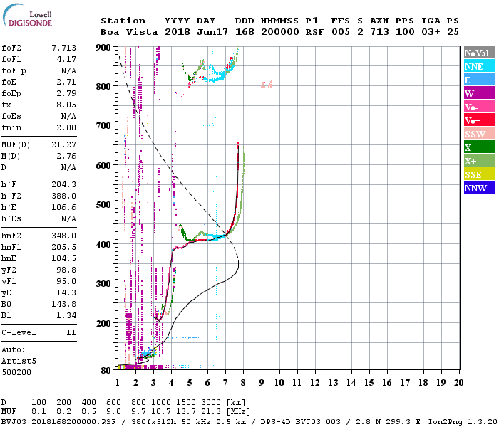Click the h`F2 value 388.0

pos(64,196)
